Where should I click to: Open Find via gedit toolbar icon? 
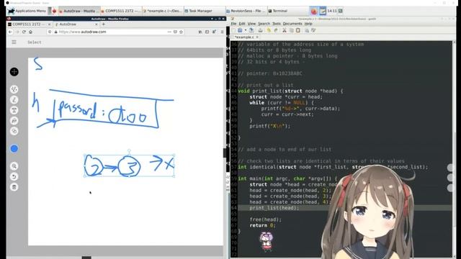click(307, 30)
